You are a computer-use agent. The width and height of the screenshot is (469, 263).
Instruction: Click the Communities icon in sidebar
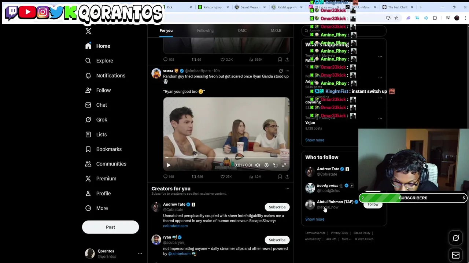coord(88,164)
